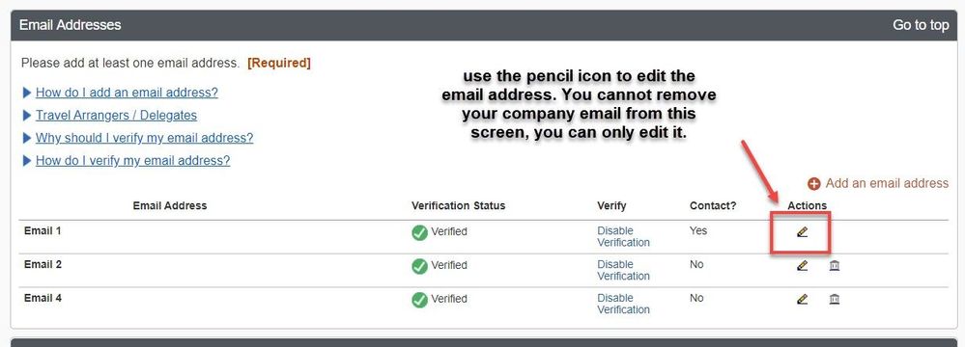Image resolution: width=965 pixels, height=347 pixels.
Task: Open Travel Arrangers / Delegates help link
Action: click(x=116, y=116)
